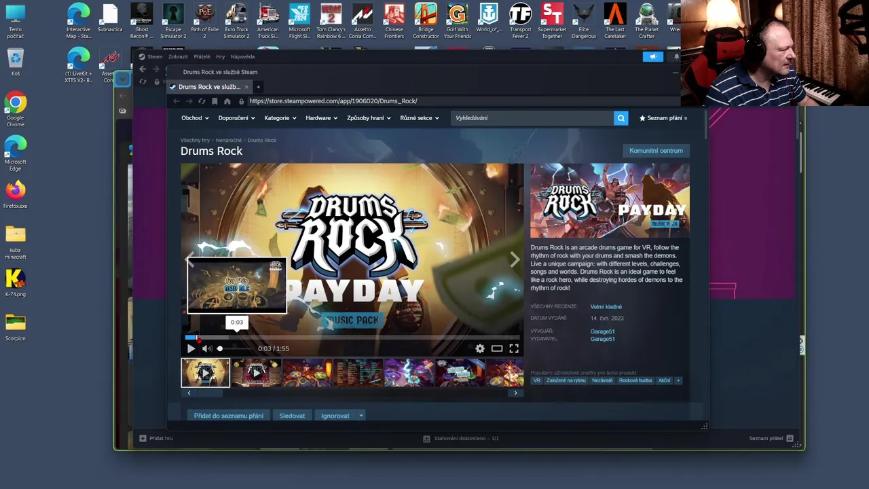Viewport: 869px width, 489px height.
Task: Open the Garage51 developer link
Action: [x=602, y=331]
